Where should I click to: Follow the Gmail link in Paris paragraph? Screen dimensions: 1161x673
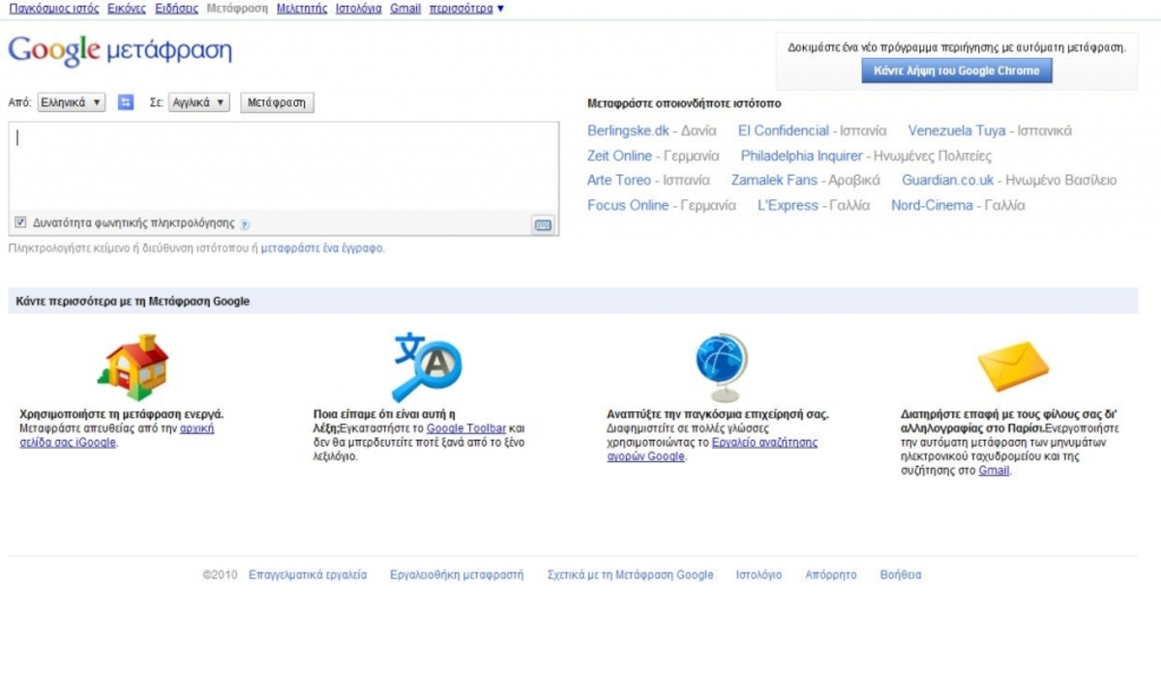[x=994, y=470]
